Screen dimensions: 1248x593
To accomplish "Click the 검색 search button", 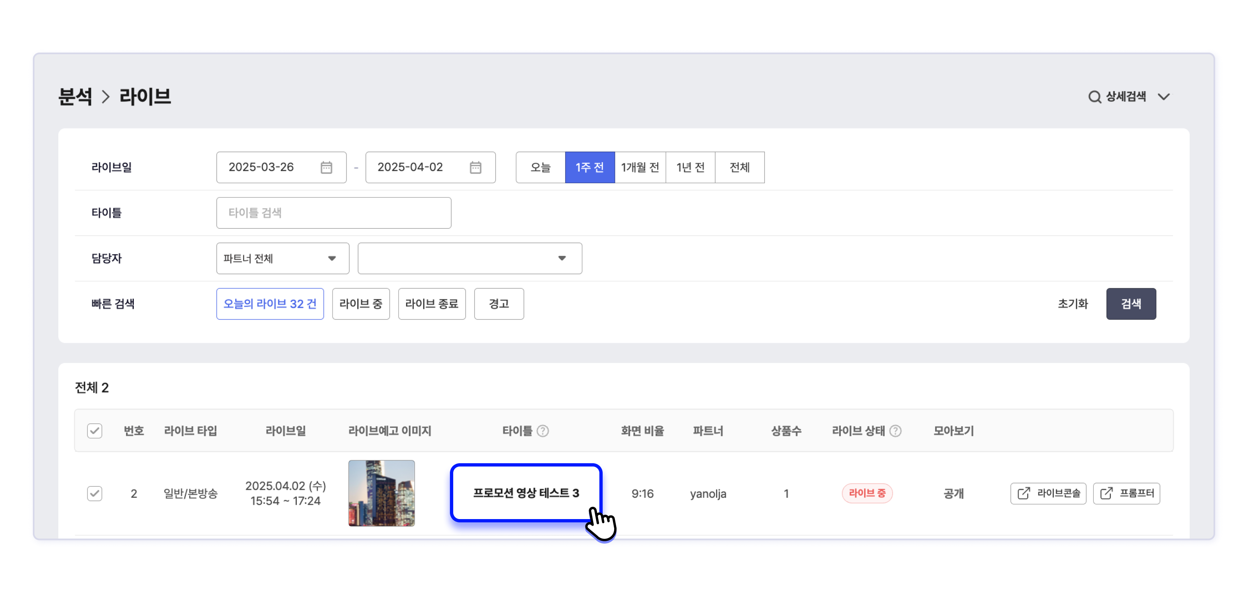I will (x=1131, y=304).
